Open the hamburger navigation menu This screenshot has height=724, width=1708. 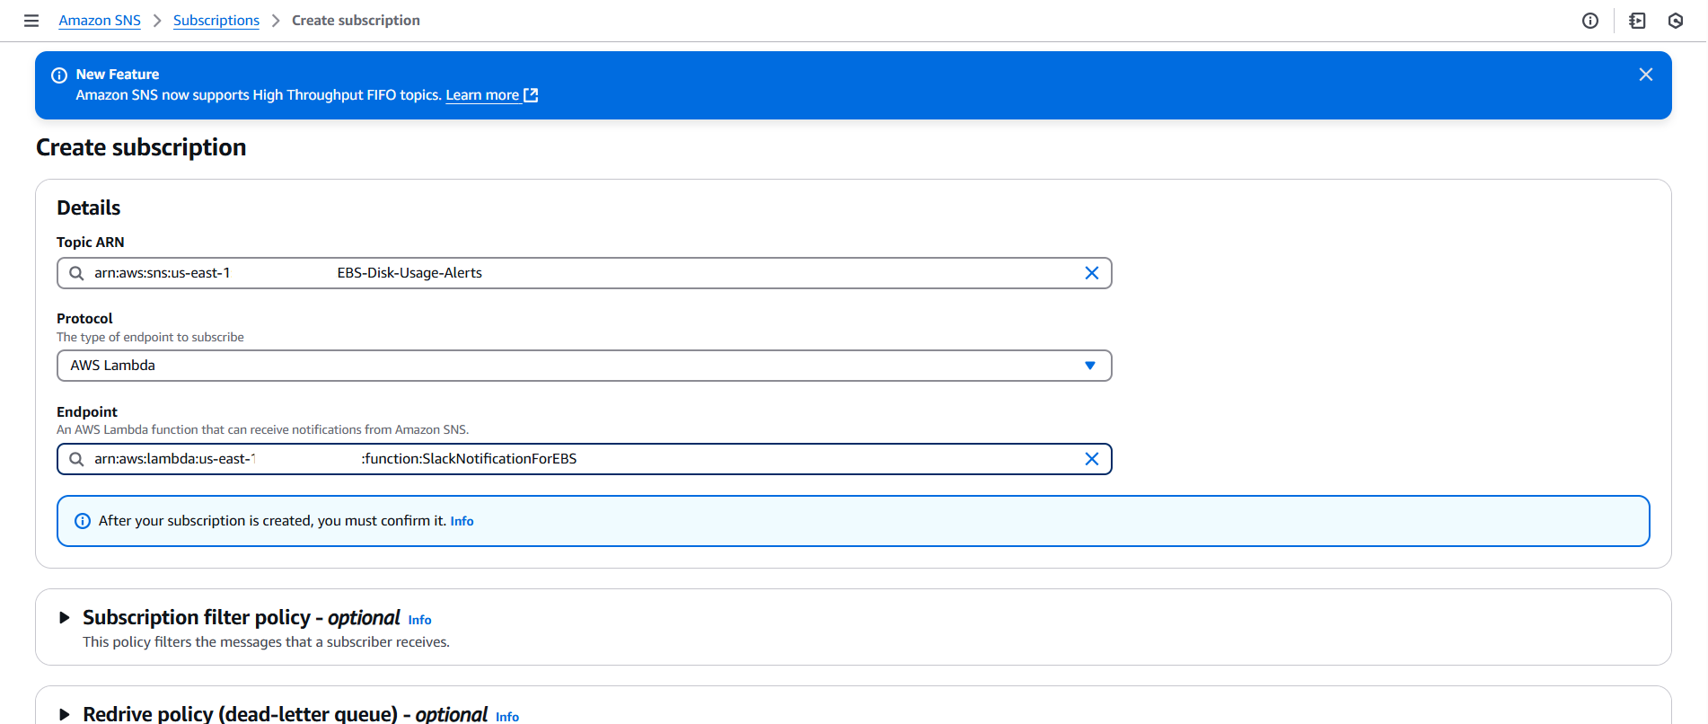(31, 21)
